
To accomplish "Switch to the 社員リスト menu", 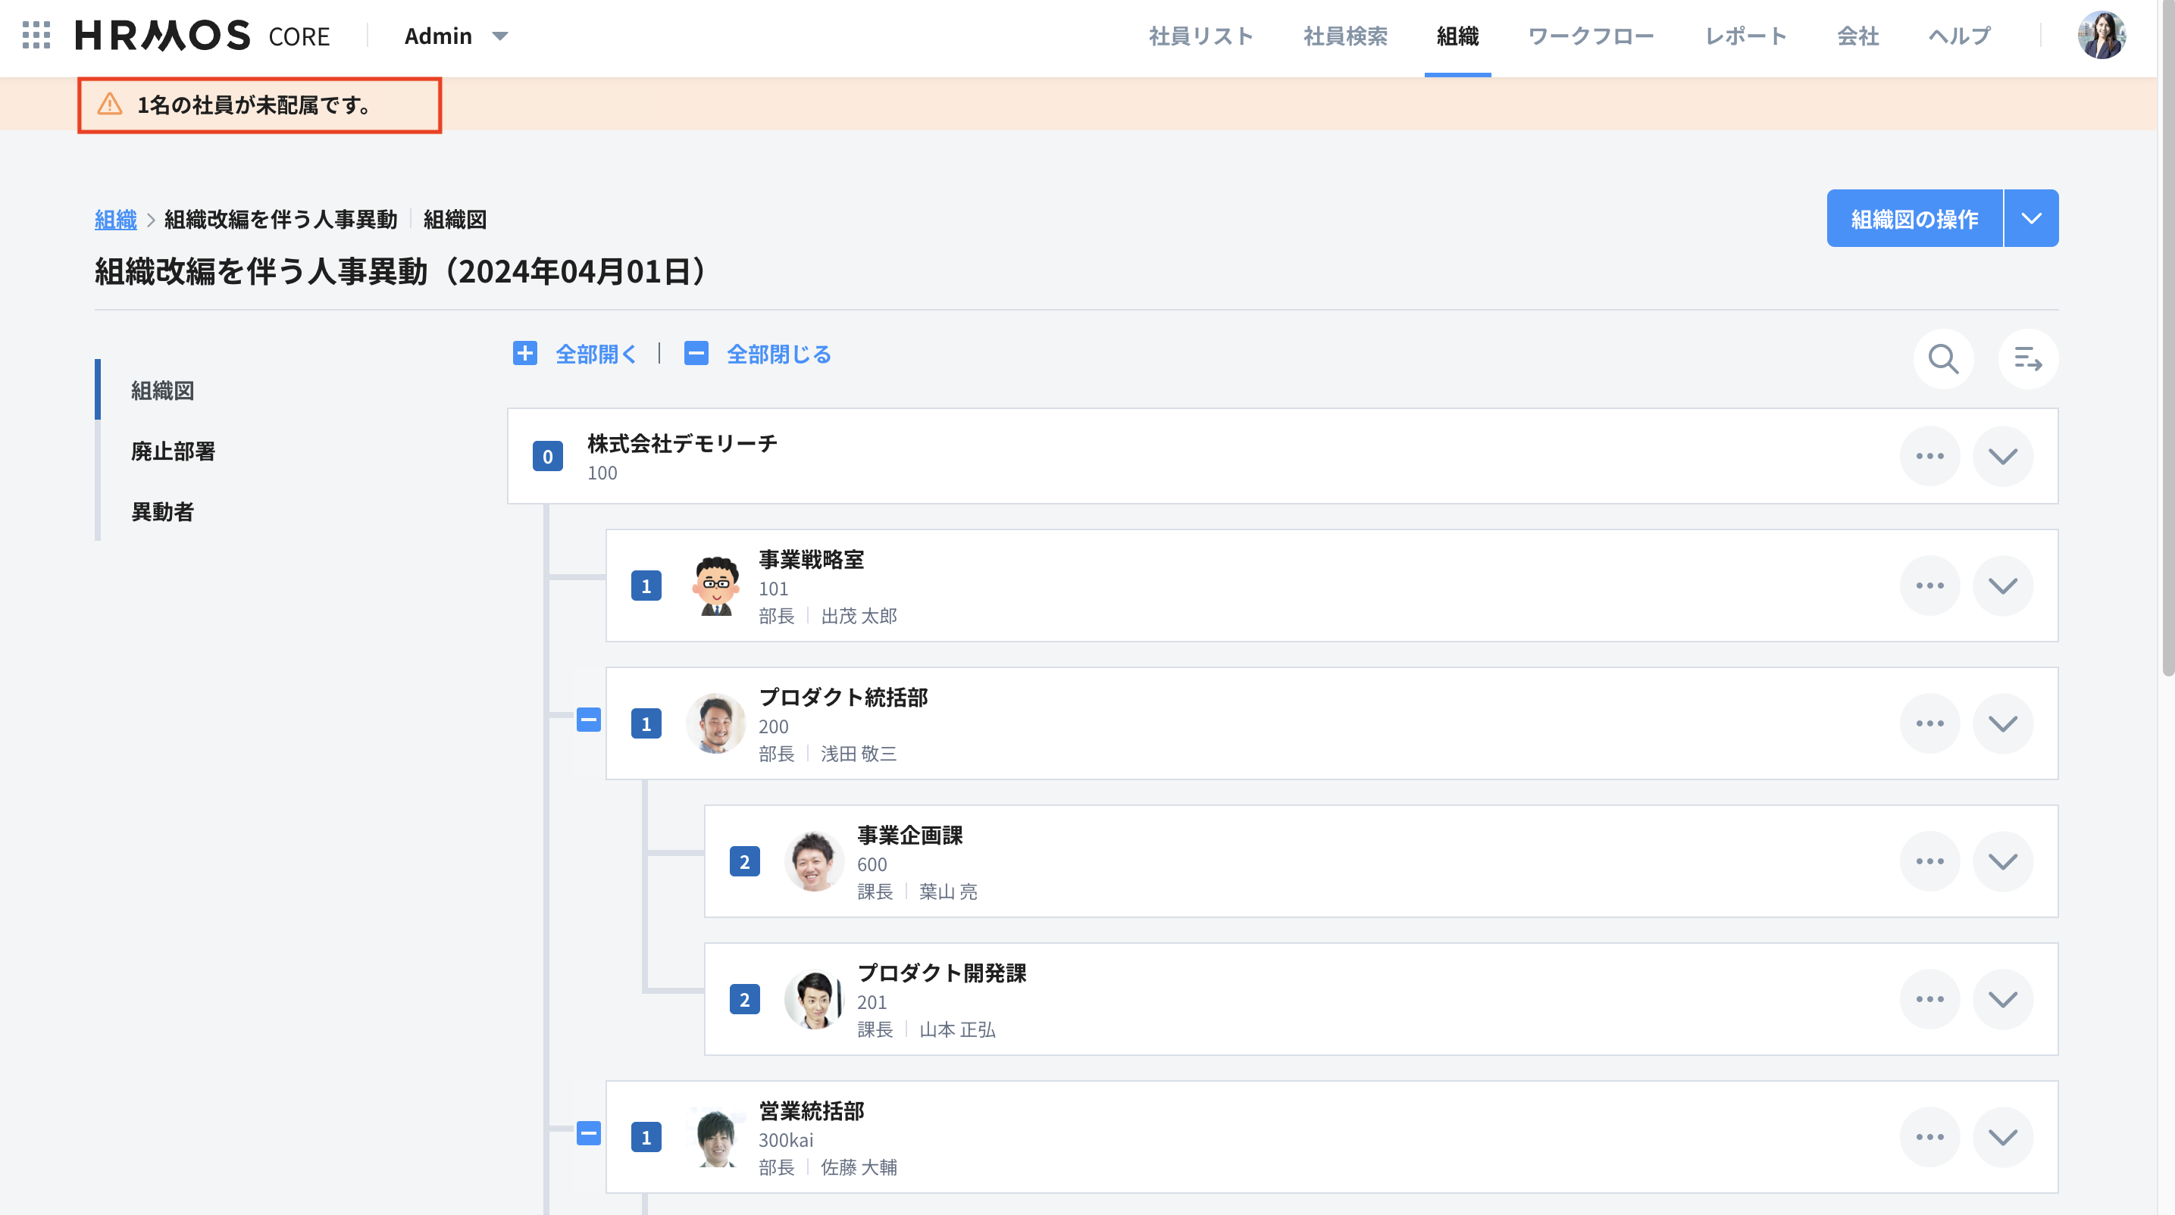I will (x=1200, y=36).
